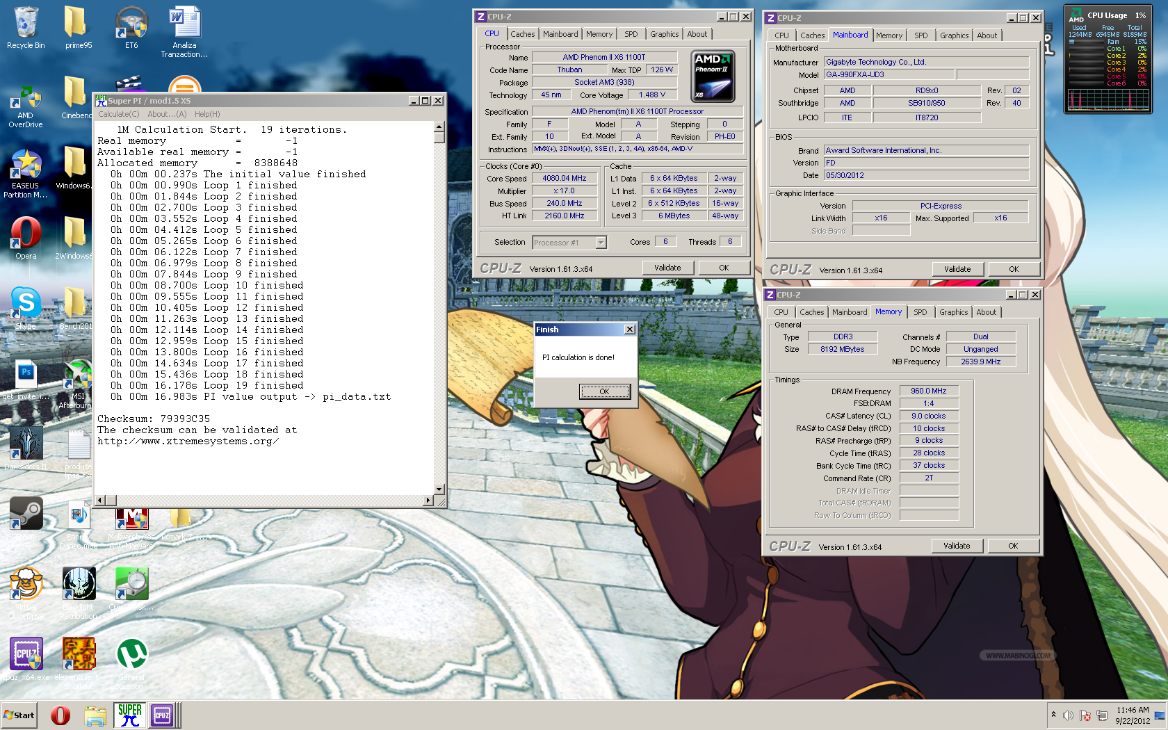Viewport: 1168px width, 730px height.
Task: Open the Calculate menu in Super PI
Action: (x=118, y=114)
